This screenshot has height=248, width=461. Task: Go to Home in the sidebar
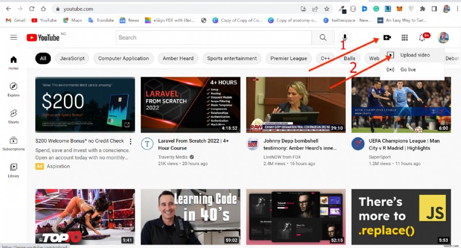13,63
